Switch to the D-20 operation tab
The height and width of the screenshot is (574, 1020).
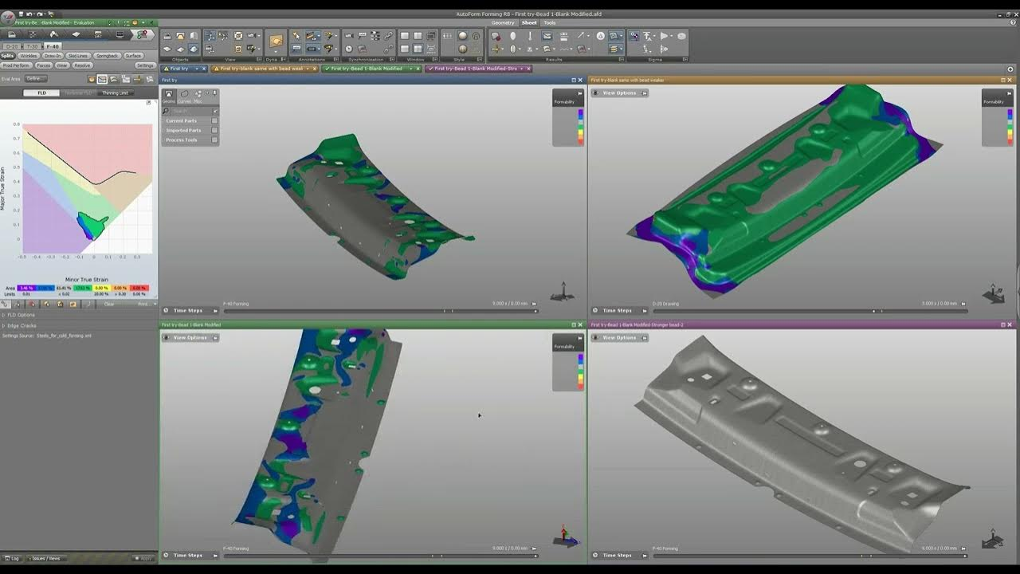click(x=12, y=46)
